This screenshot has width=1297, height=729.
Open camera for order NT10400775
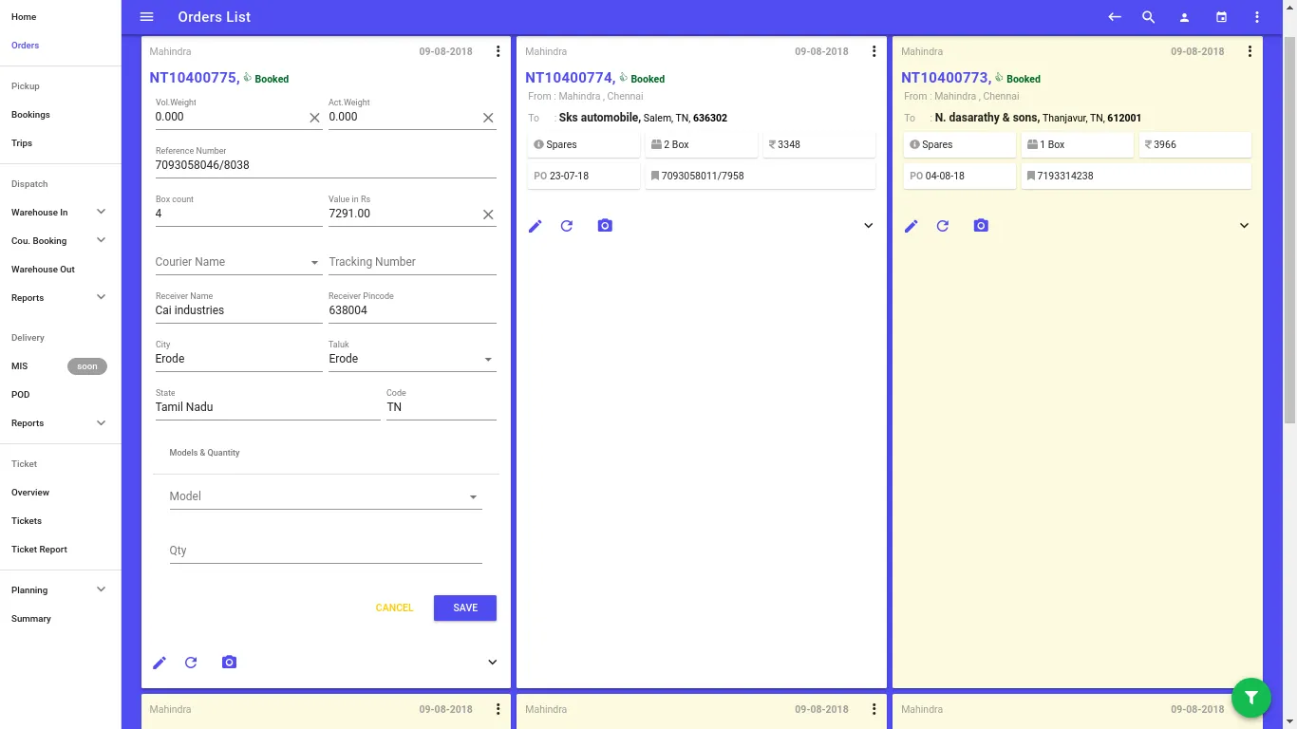(229, 663)
